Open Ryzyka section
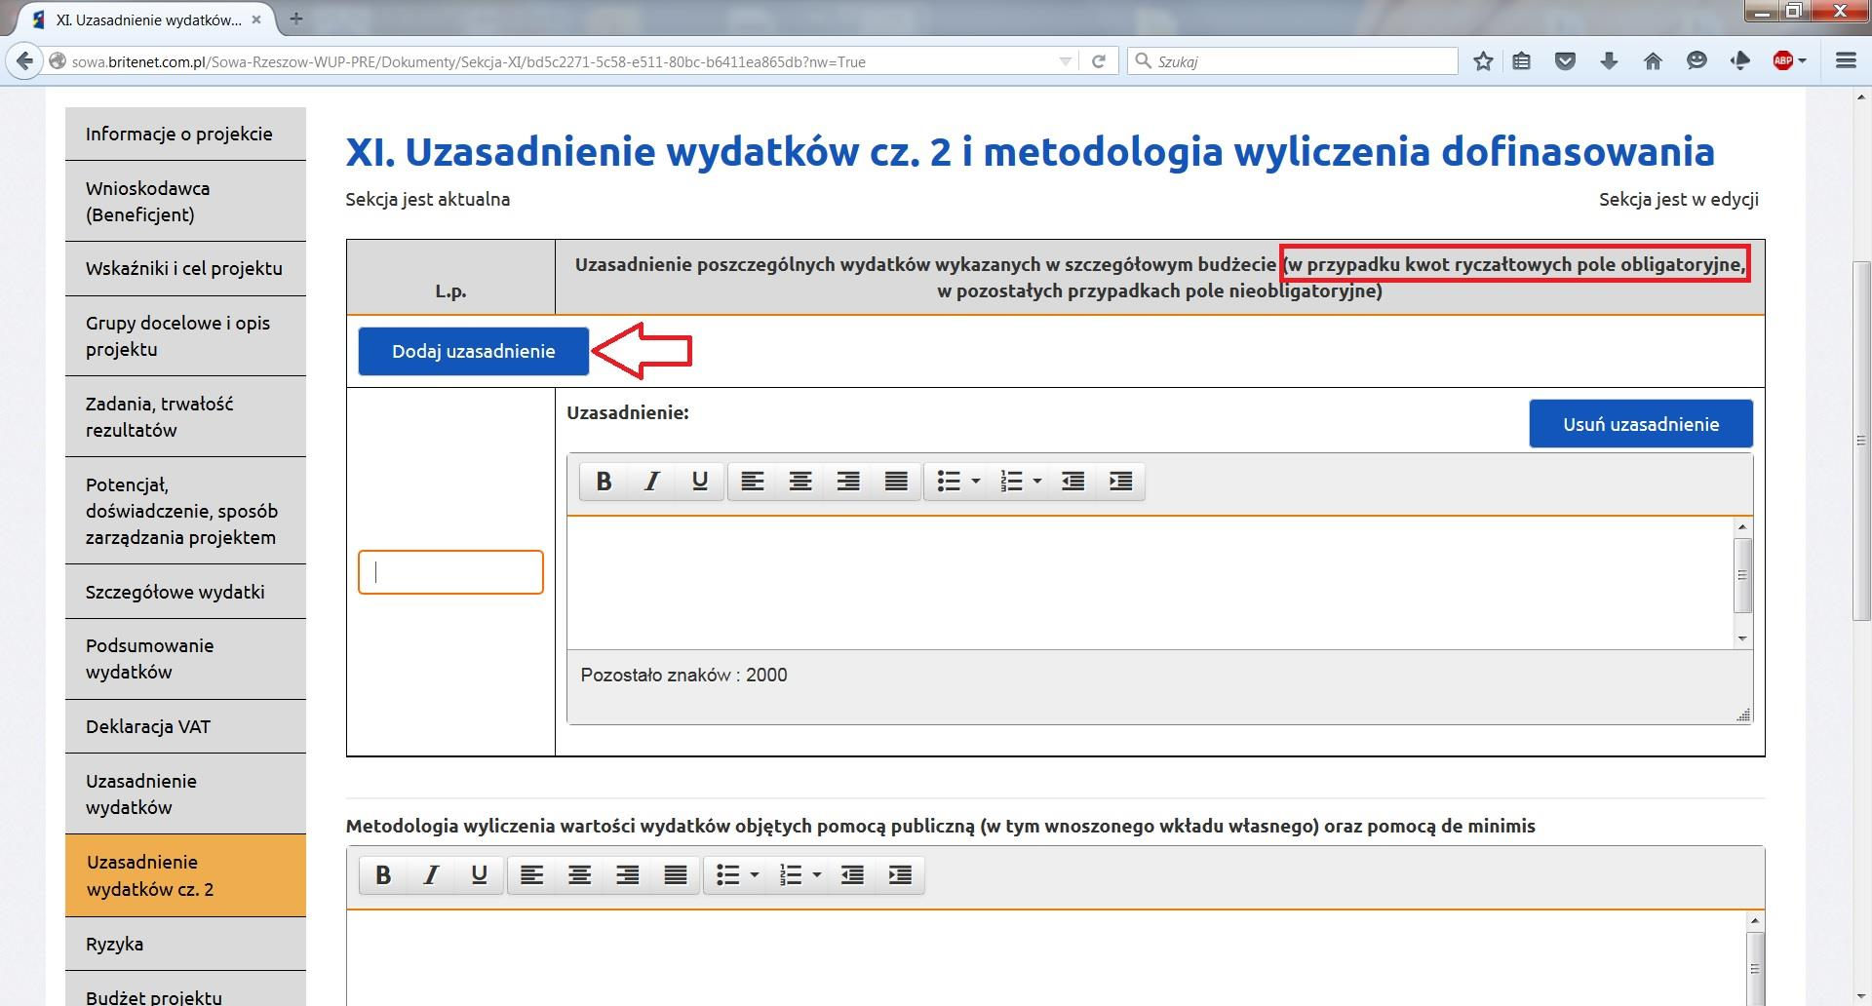Image resolution: width=1872 pixels, height=1006 pixels. (x=185, y=944)
